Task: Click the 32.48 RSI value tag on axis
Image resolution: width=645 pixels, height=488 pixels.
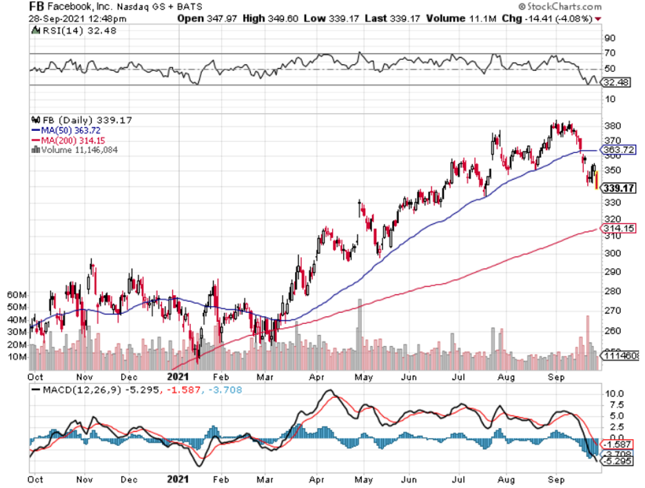Action: (616, 82)
